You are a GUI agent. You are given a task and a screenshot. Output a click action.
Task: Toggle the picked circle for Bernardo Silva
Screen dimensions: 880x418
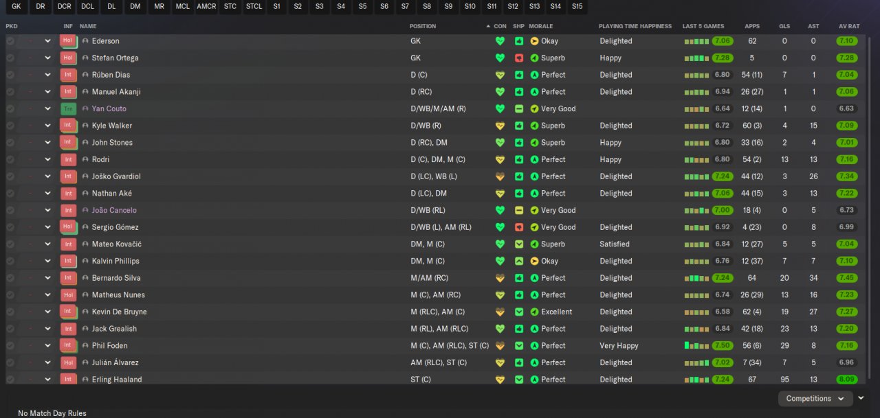tap(10, 278)
